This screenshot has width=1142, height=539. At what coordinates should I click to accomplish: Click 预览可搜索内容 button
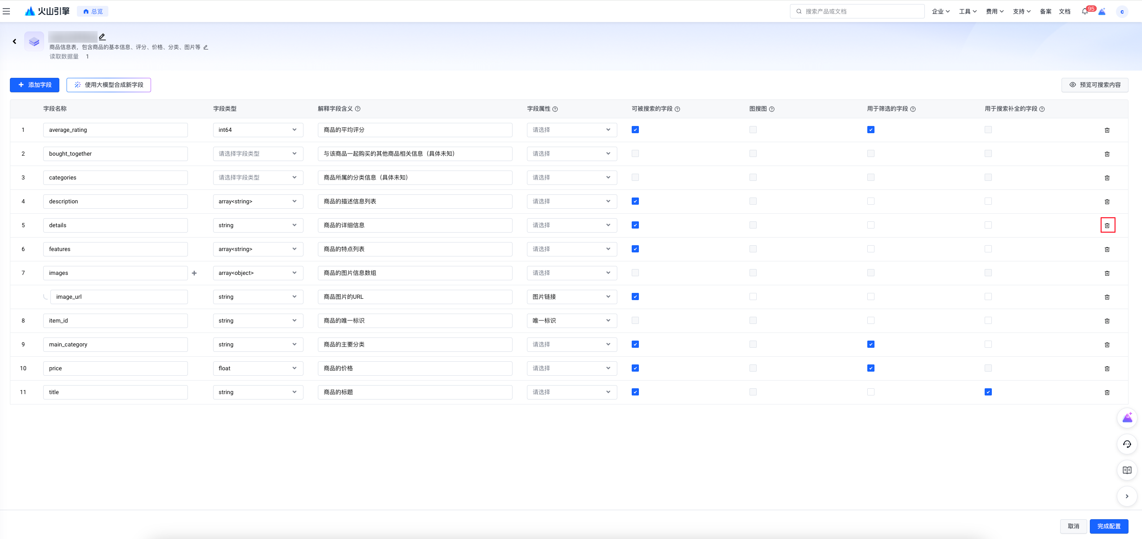click(x=1095, y=85)
